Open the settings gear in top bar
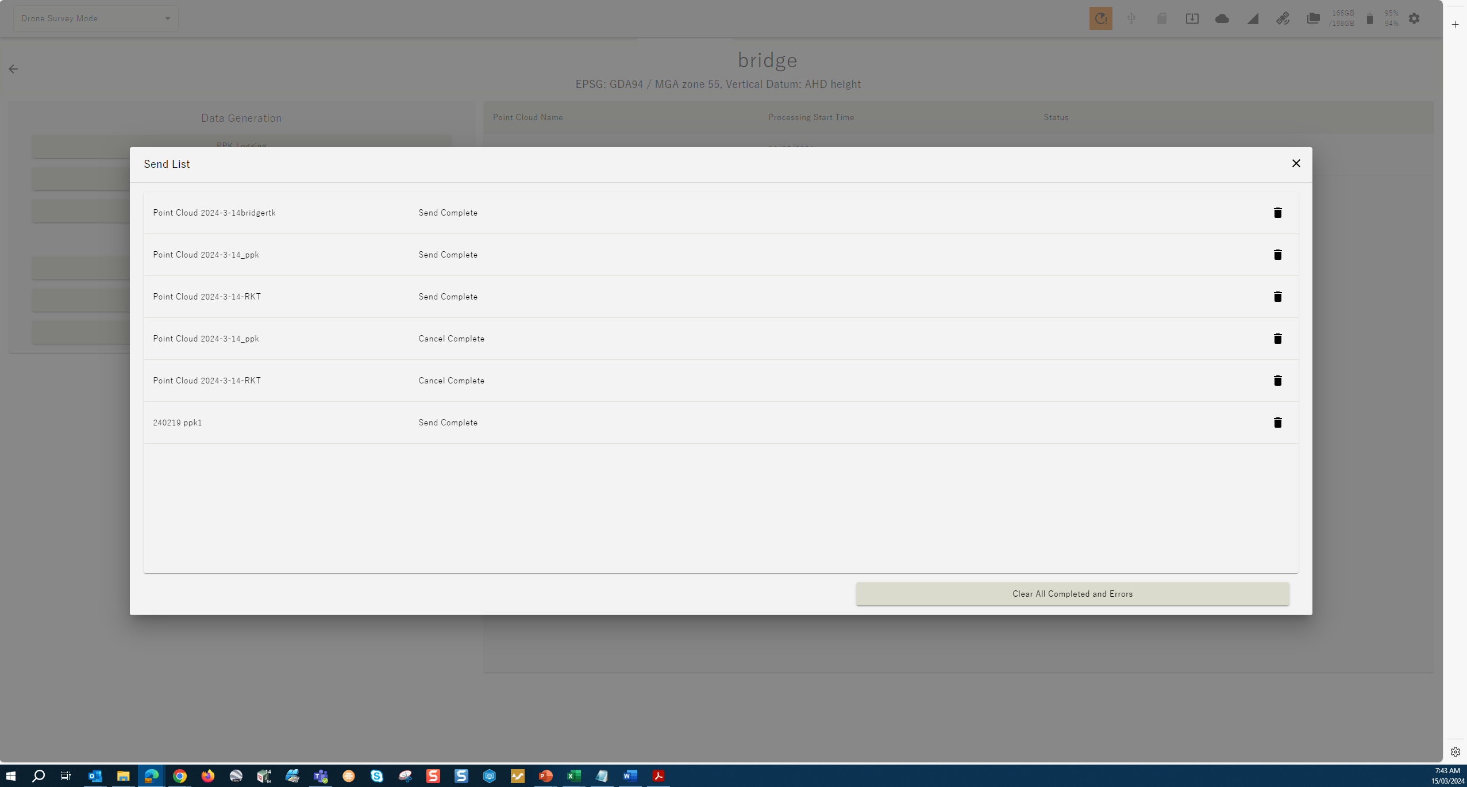 click(x=1414, y=18)
